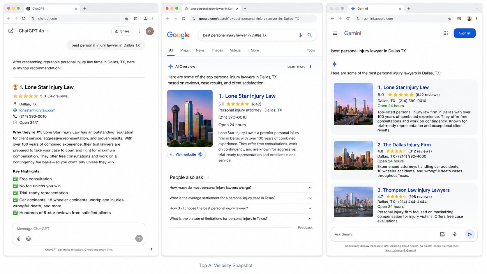Expand 'average settlement for a personal injury case' question
Viewport: 487px width, 274px height.
(x=241, y=198)
